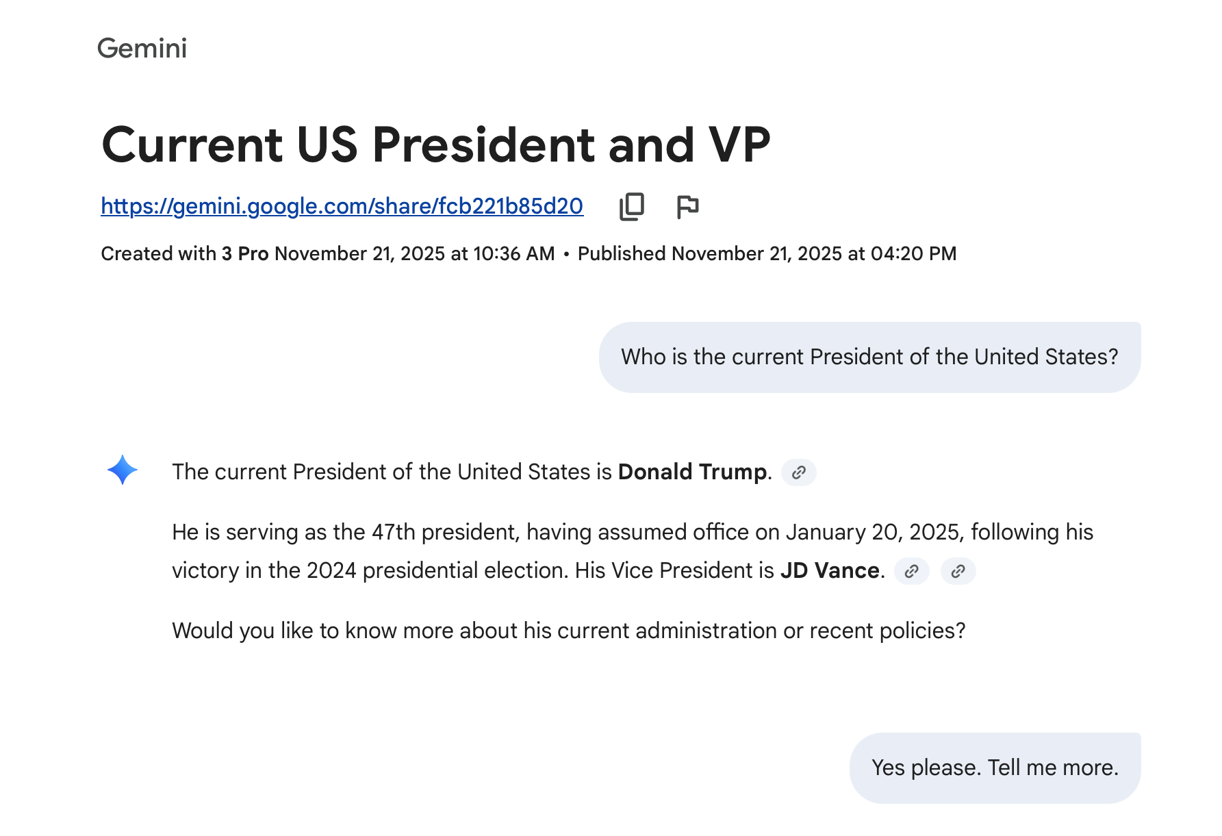Open the gemini.google.com share URL

pyautogui.click(x=342, y=206)
